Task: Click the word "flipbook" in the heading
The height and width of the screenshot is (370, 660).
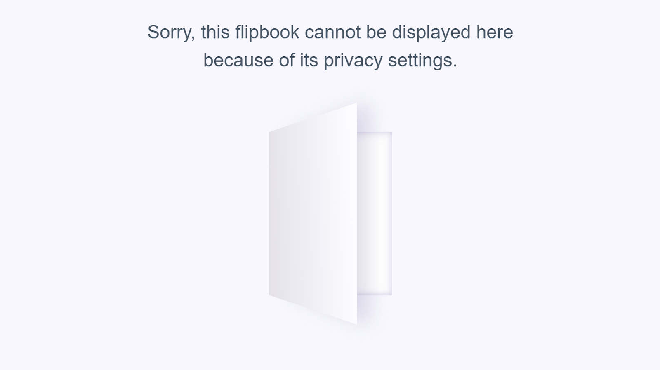Action: (x=267, y=33)
